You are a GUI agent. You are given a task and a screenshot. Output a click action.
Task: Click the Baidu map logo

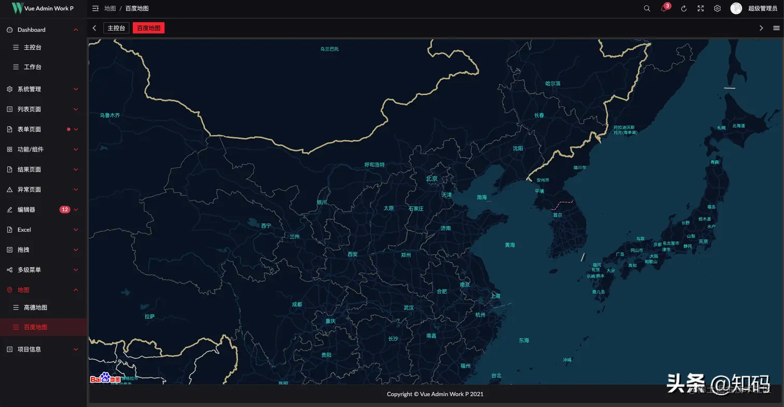coord(105,379)
